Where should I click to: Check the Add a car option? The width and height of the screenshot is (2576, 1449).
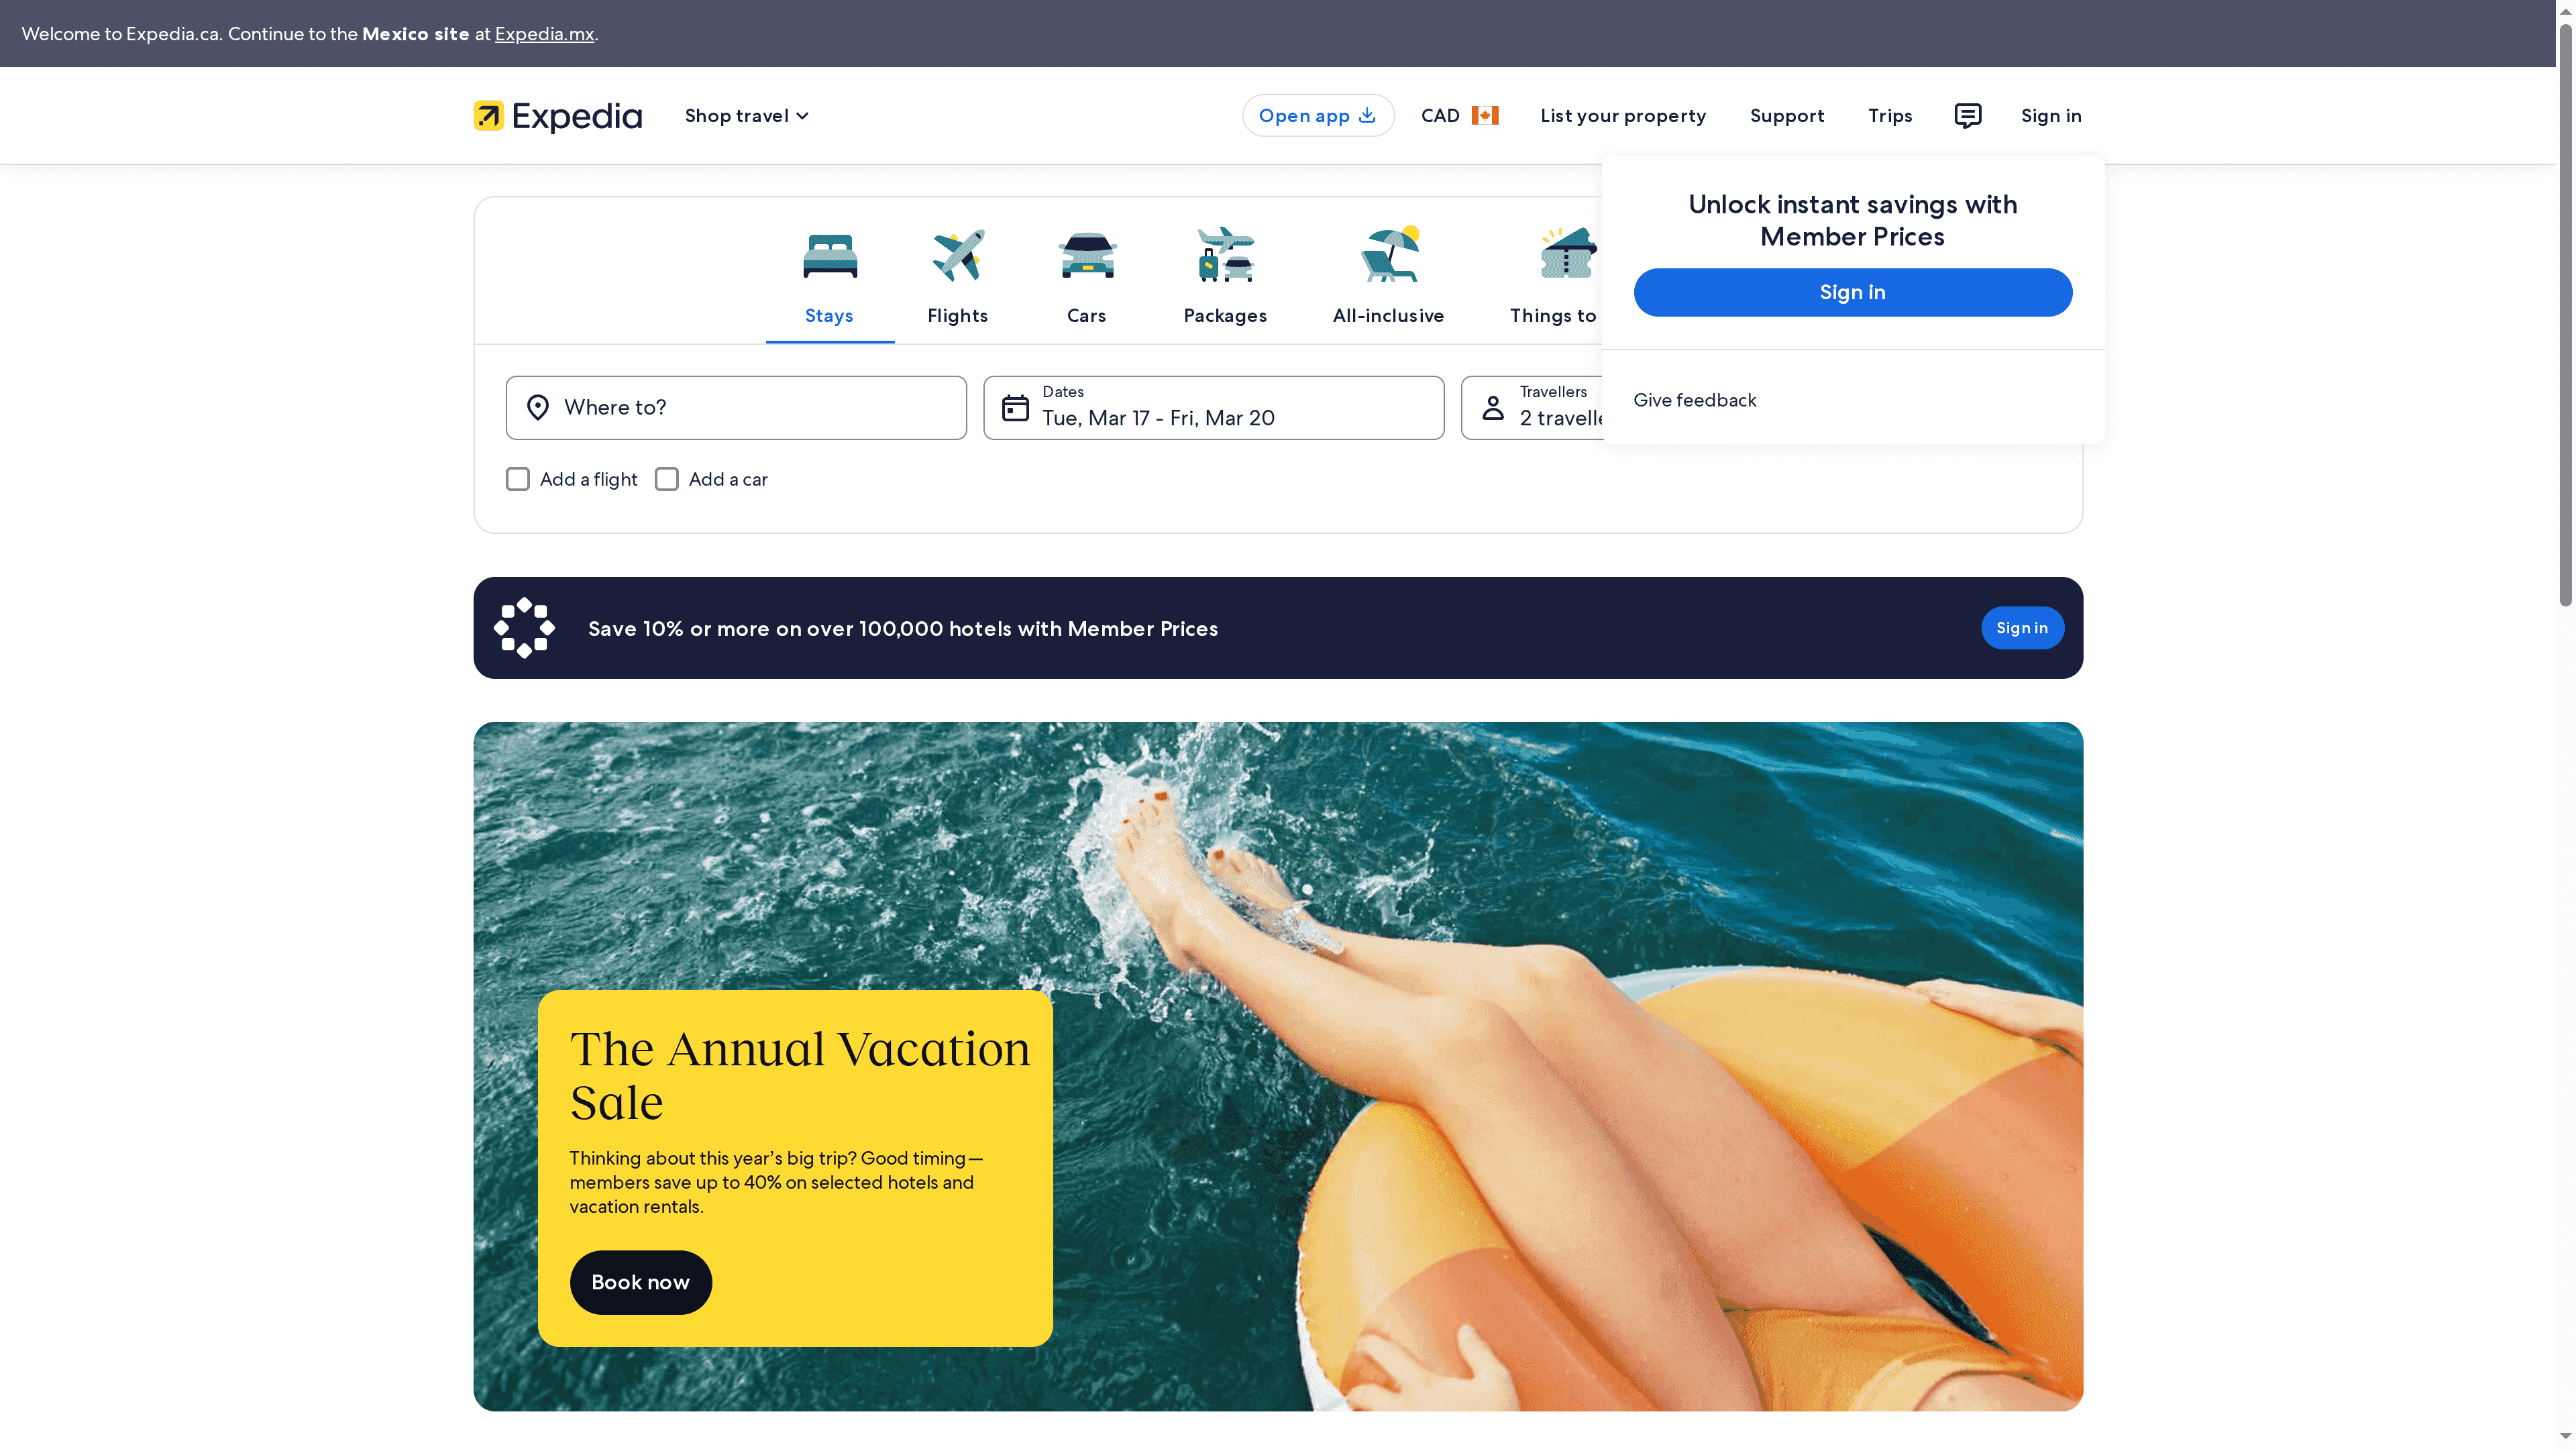(666, 479)
